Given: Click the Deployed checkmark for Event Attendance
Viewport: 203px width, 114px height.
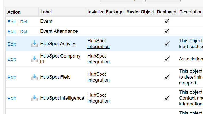Looking at the screenshot, I should (x=167, y=31).
